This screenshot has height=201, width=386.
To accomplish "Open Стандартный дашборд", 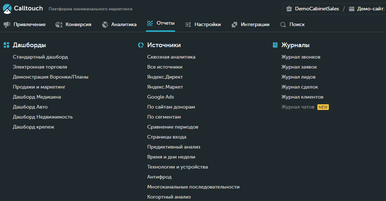I will coord(40,57).
